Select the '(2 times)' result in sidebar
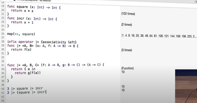 127,25
